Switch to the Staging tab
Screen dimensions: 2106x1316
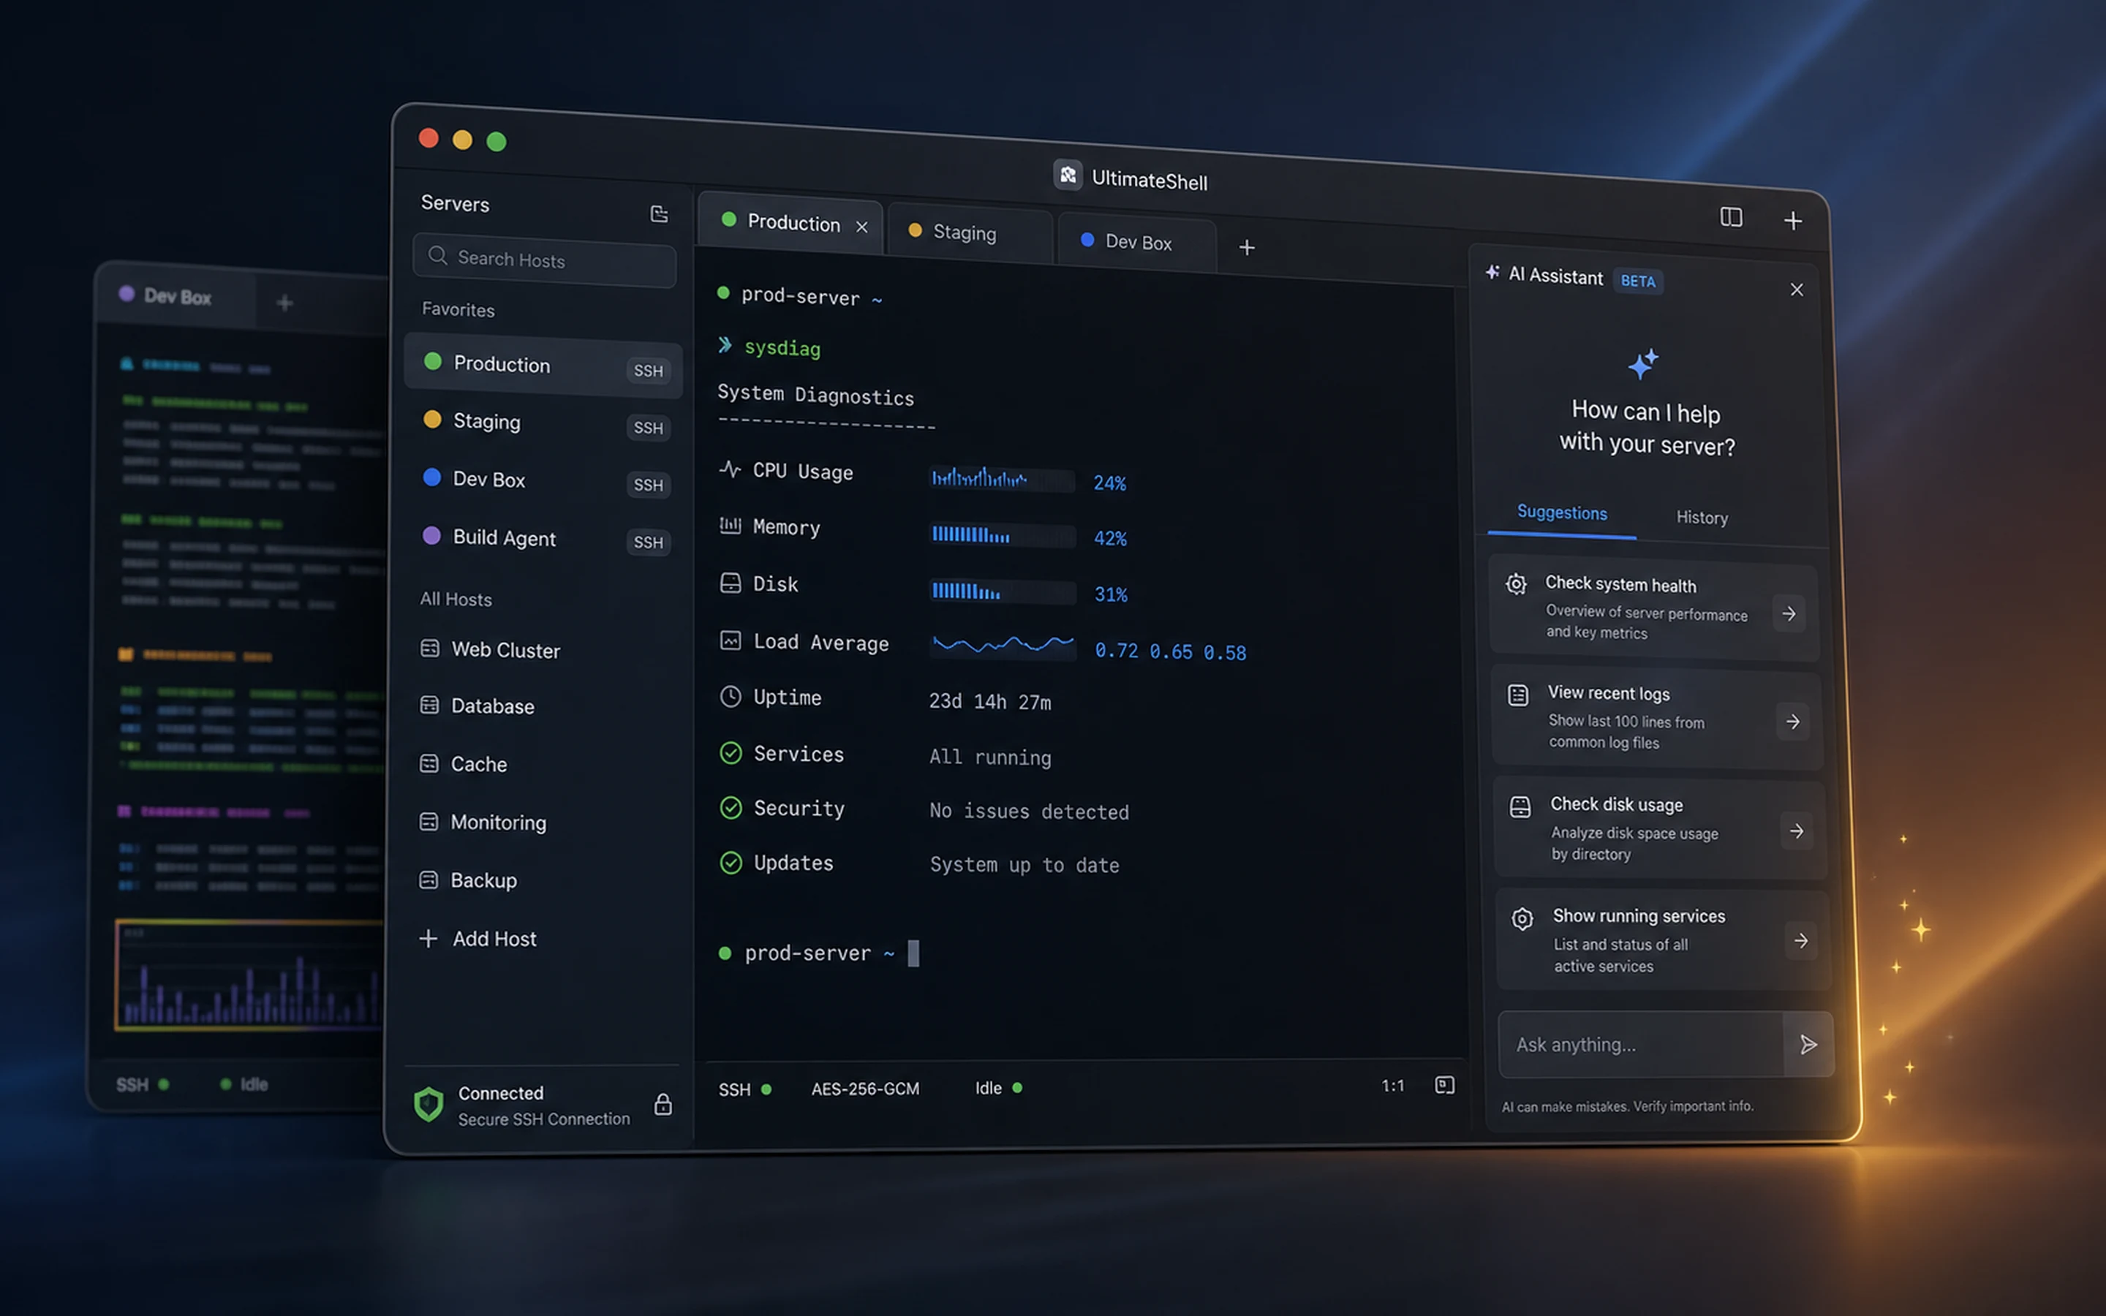(x=970, y=232)
